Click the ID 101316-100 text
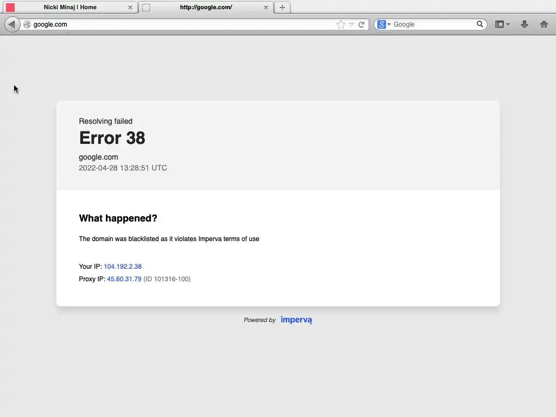Viewport: 556px width, 417px height. pyautogui.click(x=167, y=279)
